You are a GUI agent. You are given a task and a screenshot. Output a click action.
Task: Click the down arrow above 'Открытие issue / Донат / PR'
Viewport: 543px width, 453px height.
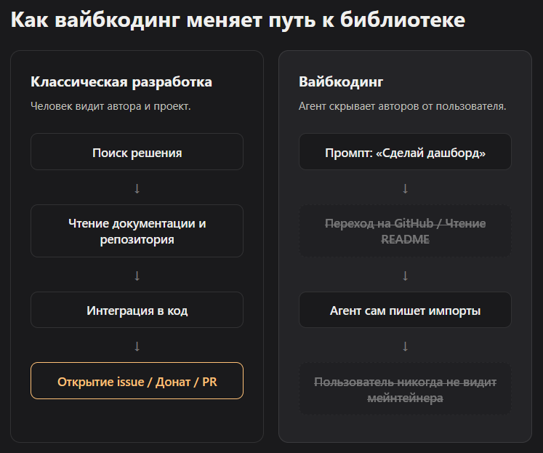137,346
